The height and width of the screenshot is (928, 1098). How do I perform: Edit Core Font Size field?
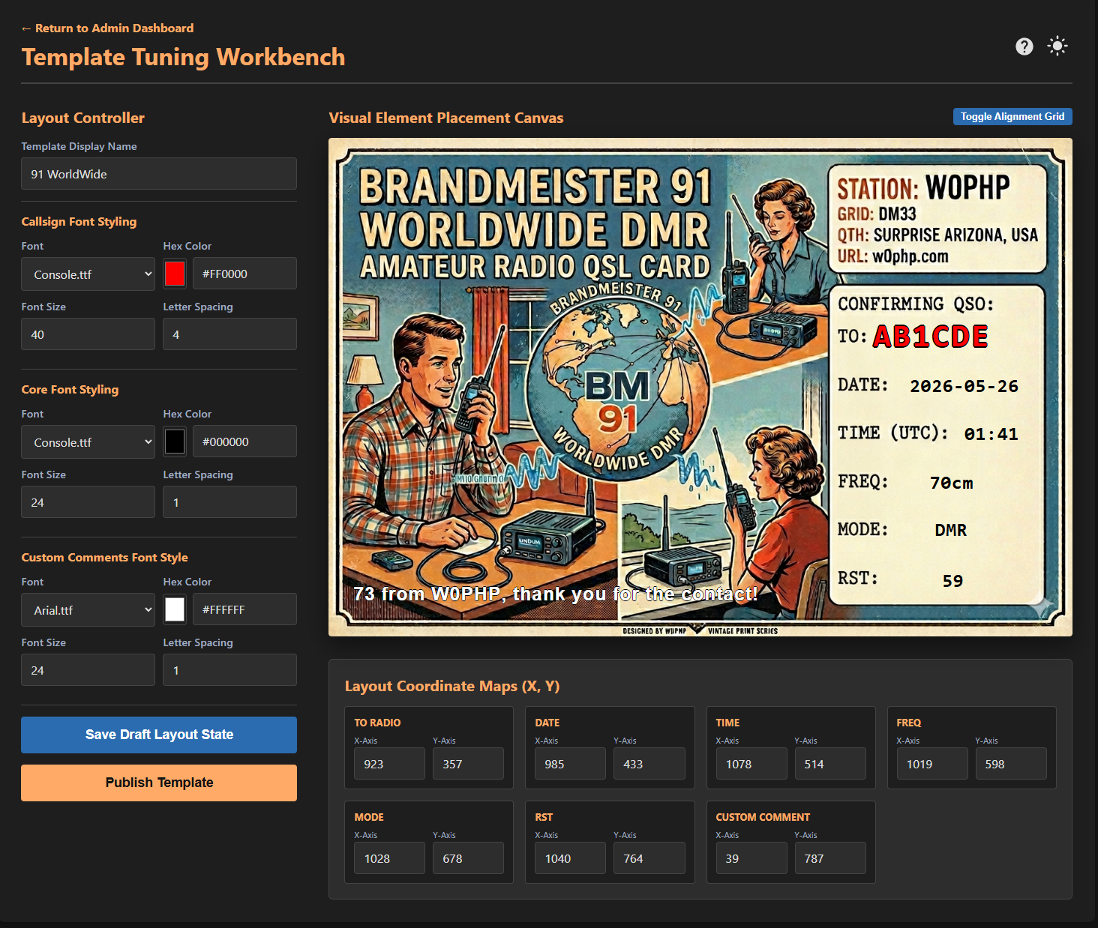pos(88,502)
